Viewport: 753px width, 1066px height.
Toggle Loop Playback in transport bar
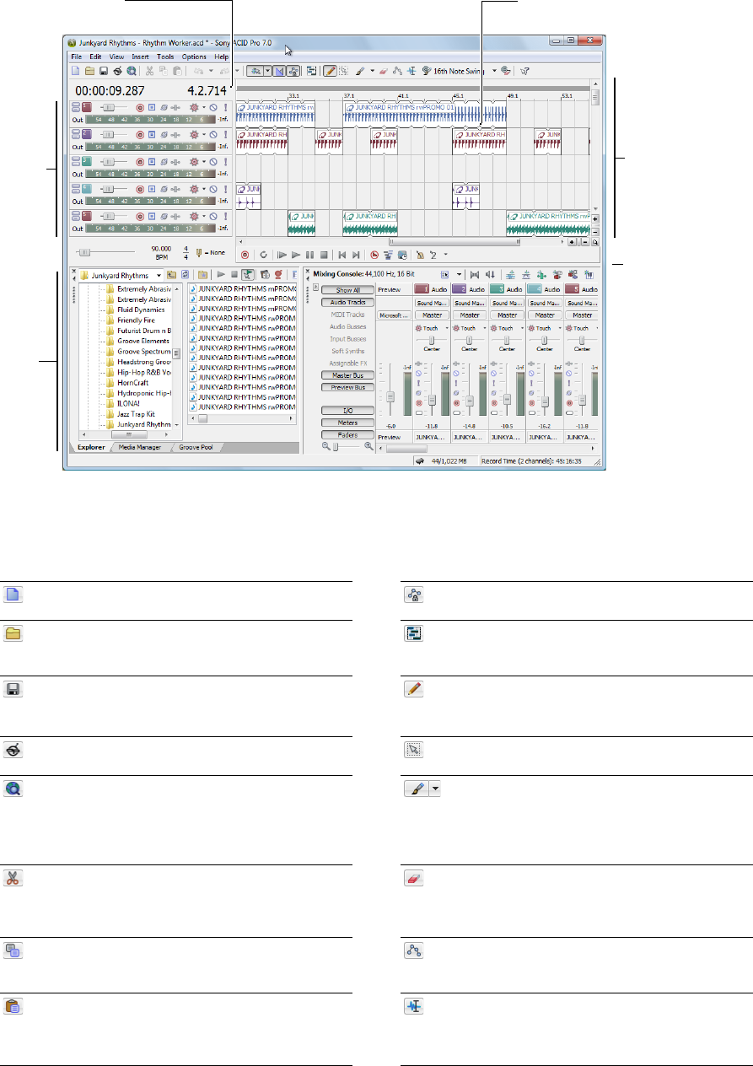pos(264,254)
